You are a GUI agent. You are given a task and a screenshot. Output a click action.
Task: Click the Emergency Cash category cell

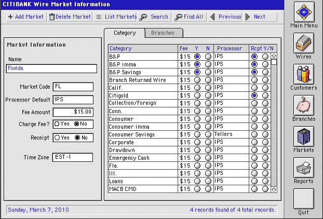[x=143, y=158]
